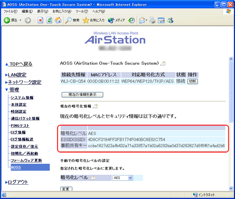Image resolution: width=235 pixels, height=199 pixels.
Task: Collapse the 管理 section
Action: pyautogui.click(x=14, y=90)
